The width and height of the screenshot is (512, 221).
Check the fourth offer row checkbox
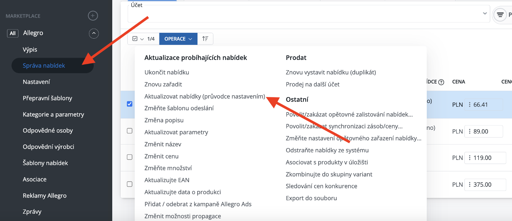[x=130, y=183]
